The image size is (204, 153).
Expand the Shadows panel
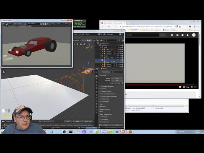point(102,107)
